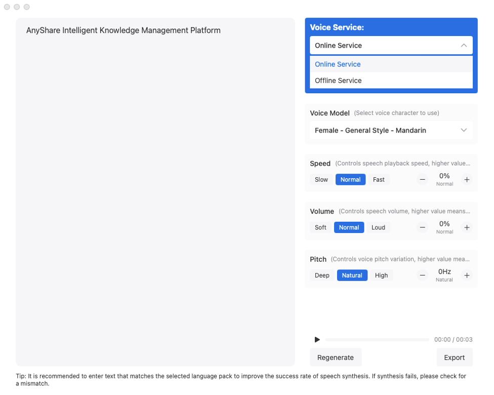The height and width of the screenshot is (395, 494).
Task: Click the Regenerate button
Action: [x=336, y=358]
